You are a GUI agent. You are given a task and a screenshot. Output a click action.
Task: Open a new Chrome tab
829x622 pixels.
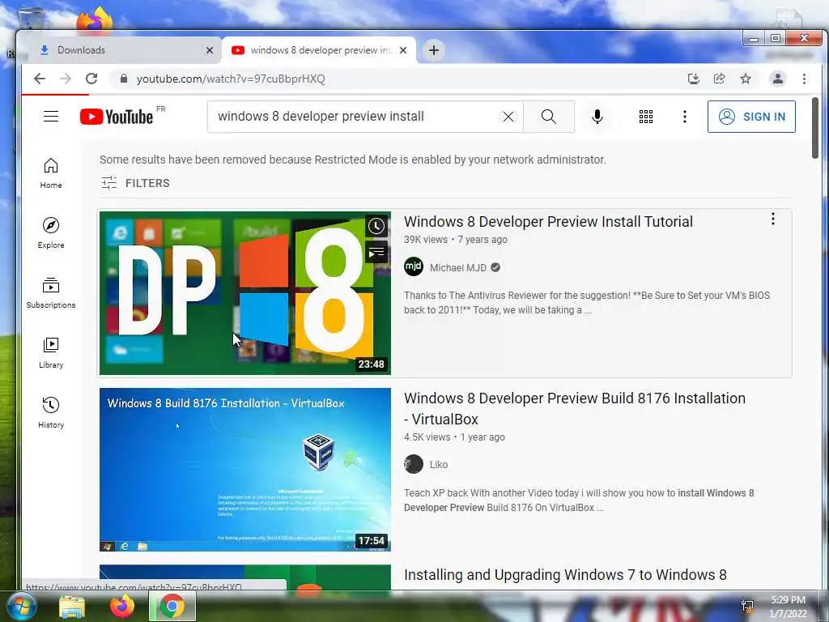pos(434,50)
